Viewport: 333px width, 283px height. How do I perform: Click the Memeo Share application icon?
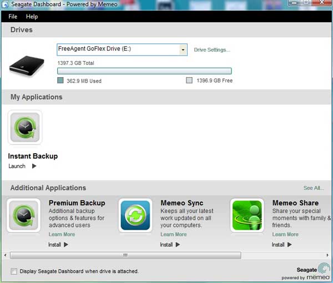pyautogui.click(x=247, y=215)
